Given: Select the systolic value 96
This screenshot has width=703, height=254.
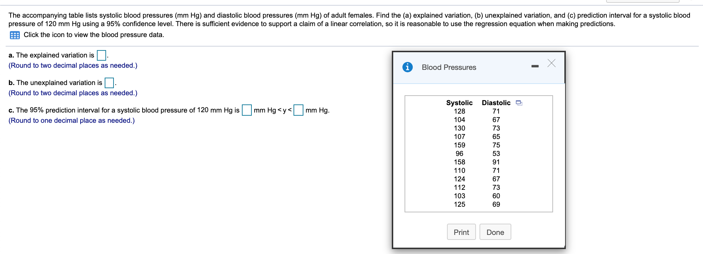Looking at the screenshot, I should (x=459, y=153).
